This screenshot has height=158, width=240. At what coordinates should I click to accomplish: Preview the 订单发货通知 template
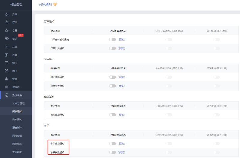[x=121, y=48]
